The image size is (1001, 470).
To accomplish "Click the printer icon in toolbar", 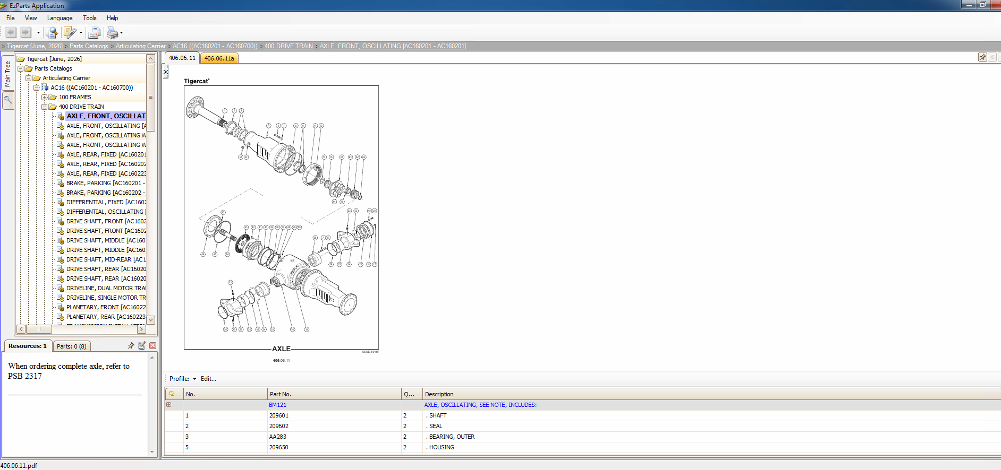I will (112, 33).
